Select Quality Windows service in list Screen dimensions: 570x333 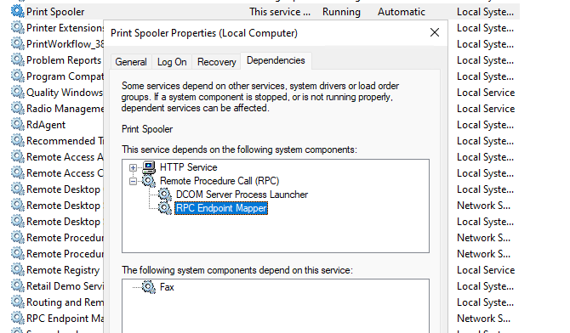pyautogui.click(x=65, y=93)
